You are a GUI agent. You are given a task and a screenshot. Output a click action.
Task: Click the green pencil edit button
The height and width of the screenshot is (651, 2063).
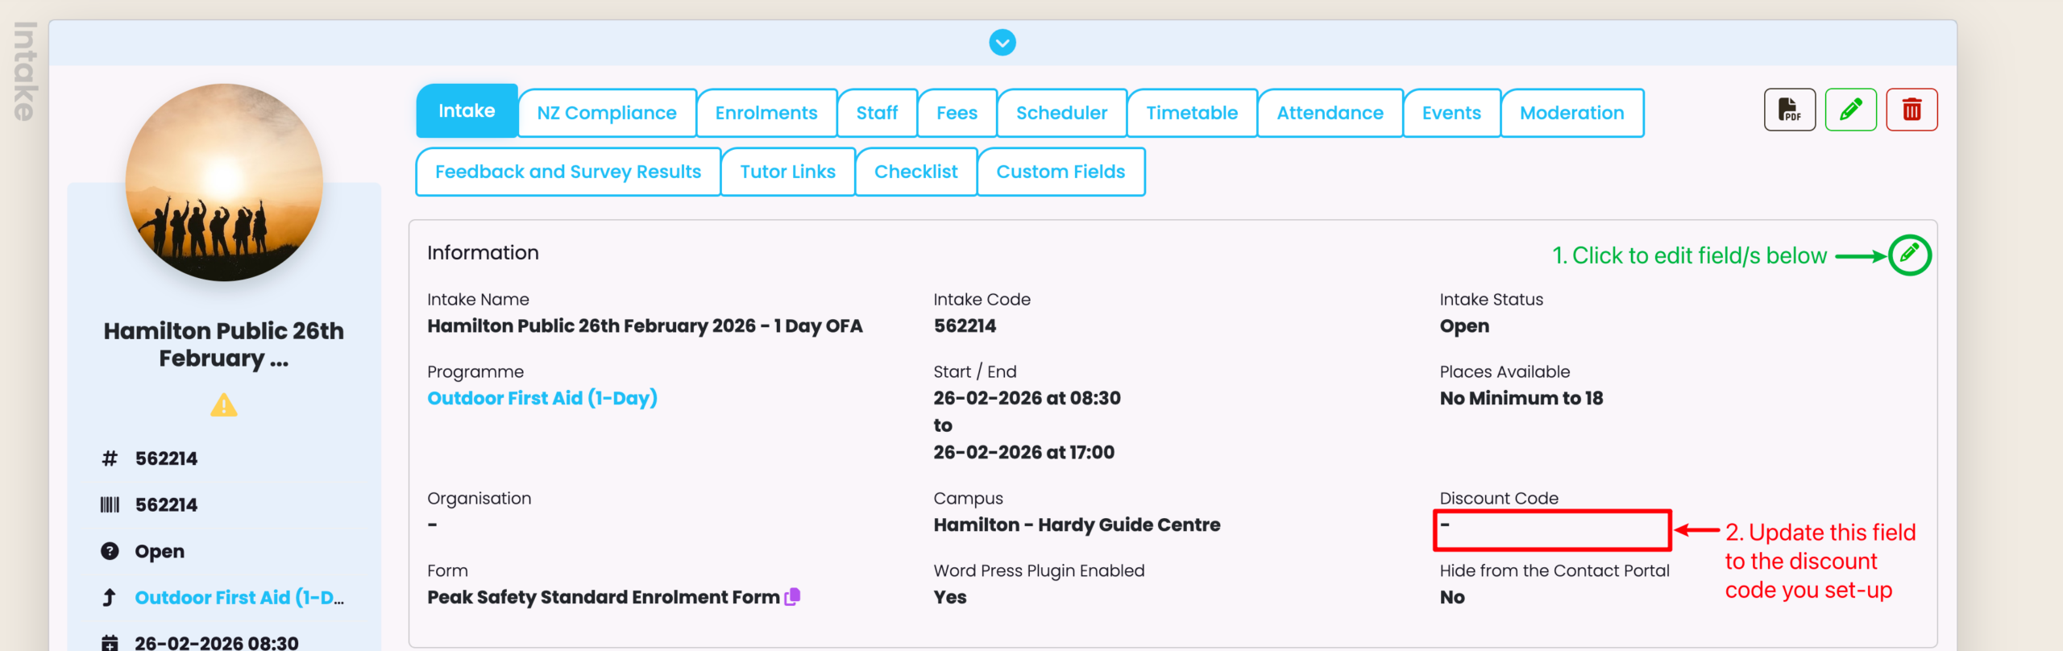click(x=1850, y=110)
